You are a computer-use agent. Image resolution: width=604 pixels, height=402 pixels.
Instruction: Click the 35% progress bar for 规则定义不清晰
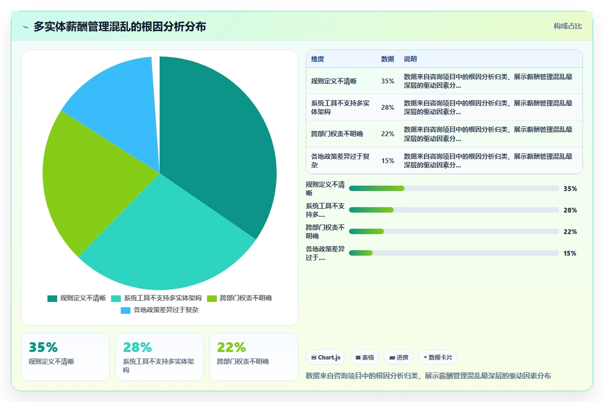(454, 188)
